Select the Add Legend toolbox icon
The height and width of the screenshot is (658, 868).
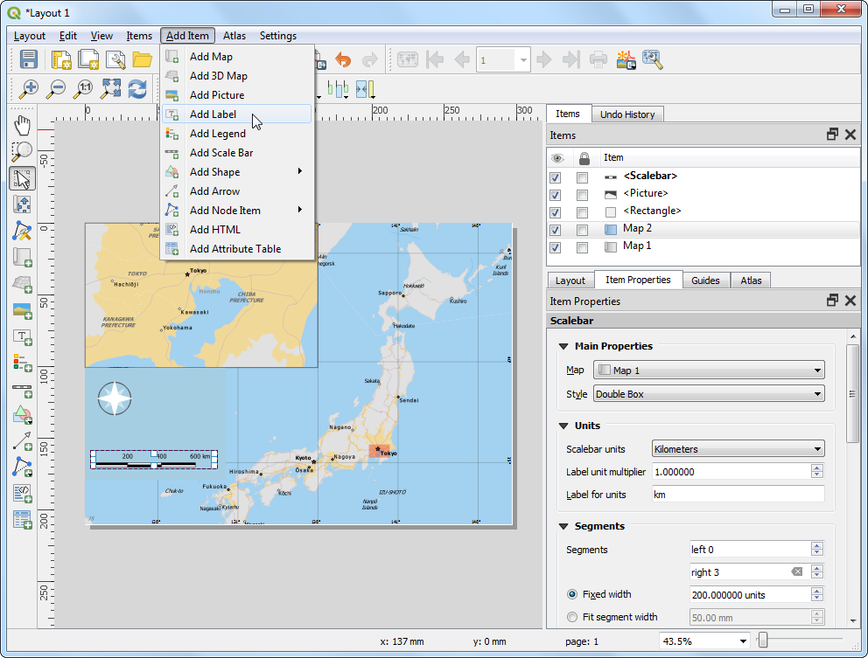pos(22,362)
